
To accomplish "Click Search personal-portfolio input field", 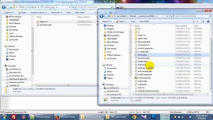I will (193, 16).
